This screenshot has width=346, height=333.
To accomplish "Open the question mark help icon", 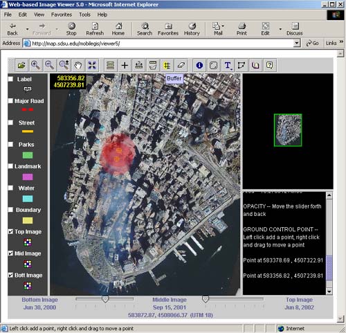I will coord(270,65).
